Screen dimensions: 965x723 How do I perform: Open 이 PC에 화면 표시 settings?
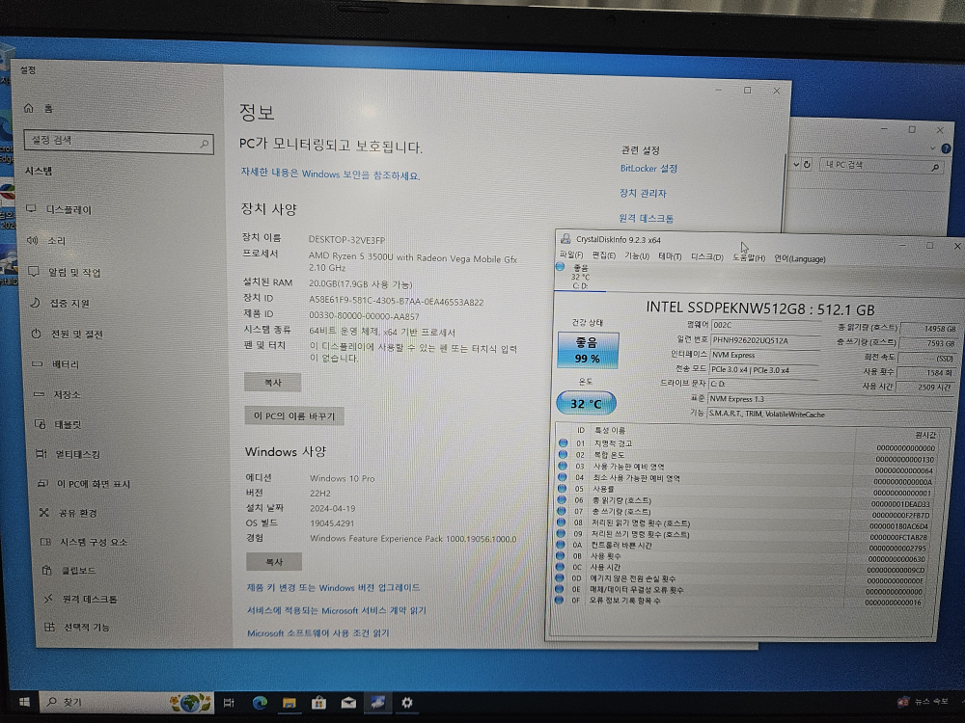(x=84, y=484)
